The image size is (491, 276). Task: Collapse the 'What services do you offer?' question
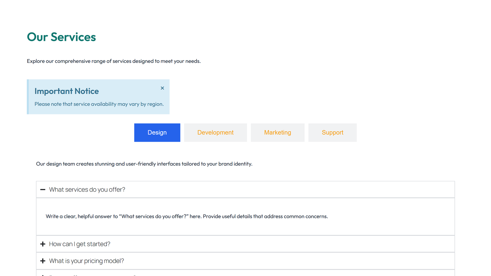click(87, 190)
